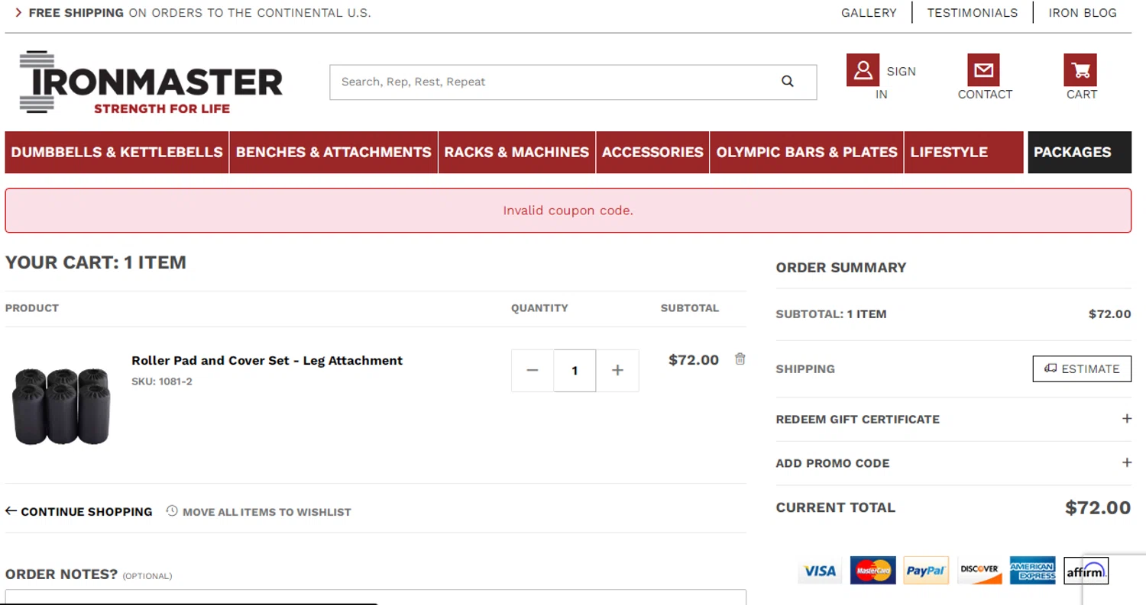Click the CART text label
Screen dimensions: 1146x605
click(1082, 95)
